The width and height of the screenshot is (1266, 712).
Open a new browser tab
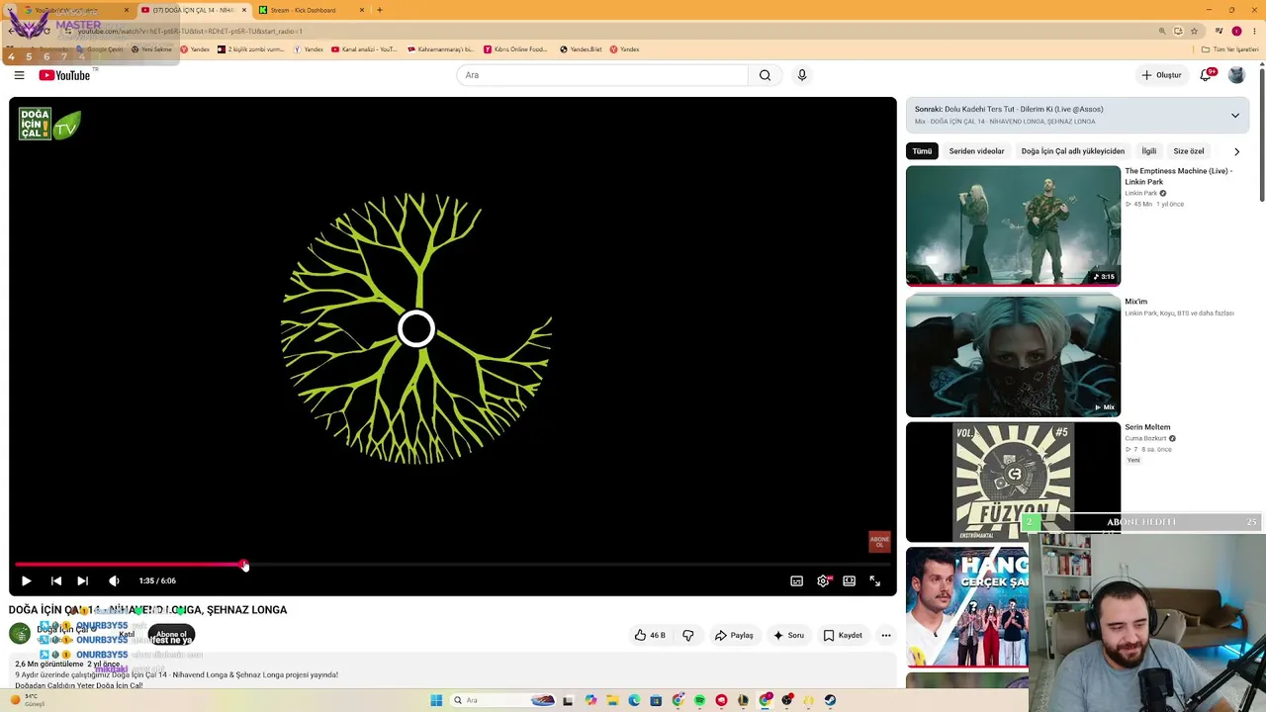(x=380, y=10)
